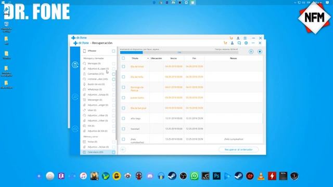The image size is (333, 187).
Task: Check the Día del Árbol row checkbox
Action: pyautogui.click(x=123, y=66)
